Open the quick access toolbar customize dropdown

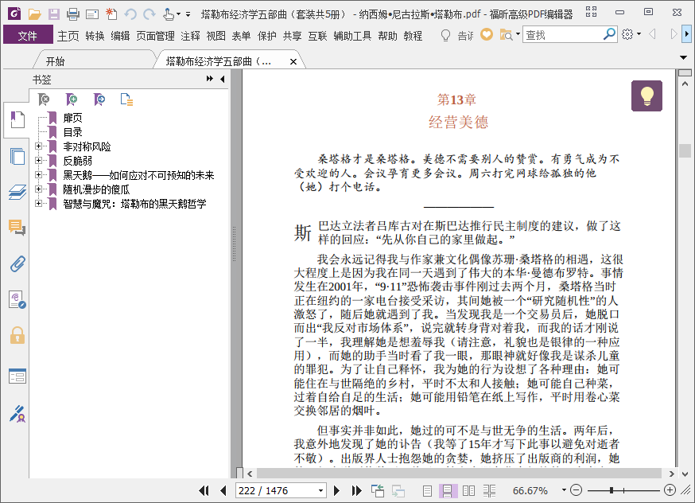click(188, 14)
